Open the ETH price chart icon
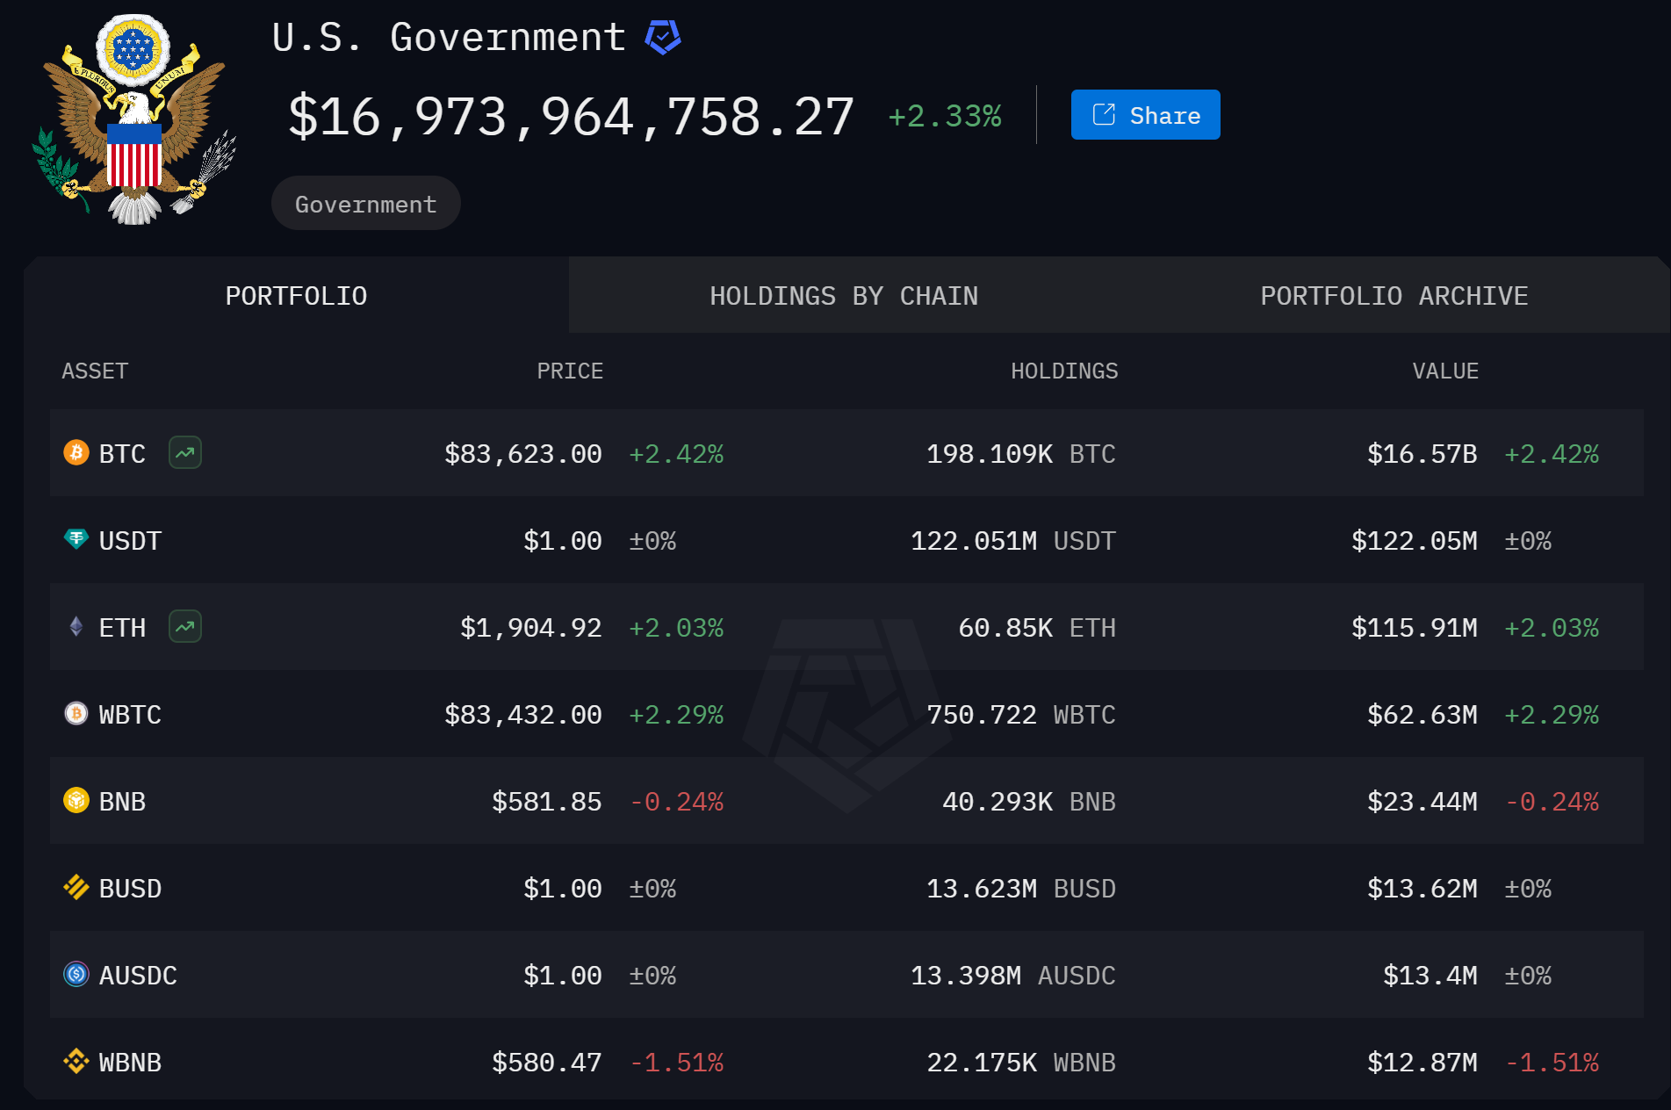Screen dimensions: 1671x1110 185,627
